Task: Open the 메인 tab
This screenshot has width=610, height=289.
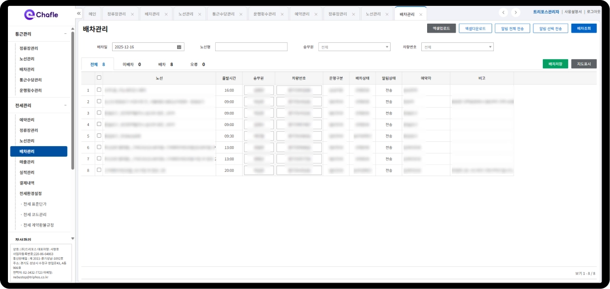Action: pos(93,14)
